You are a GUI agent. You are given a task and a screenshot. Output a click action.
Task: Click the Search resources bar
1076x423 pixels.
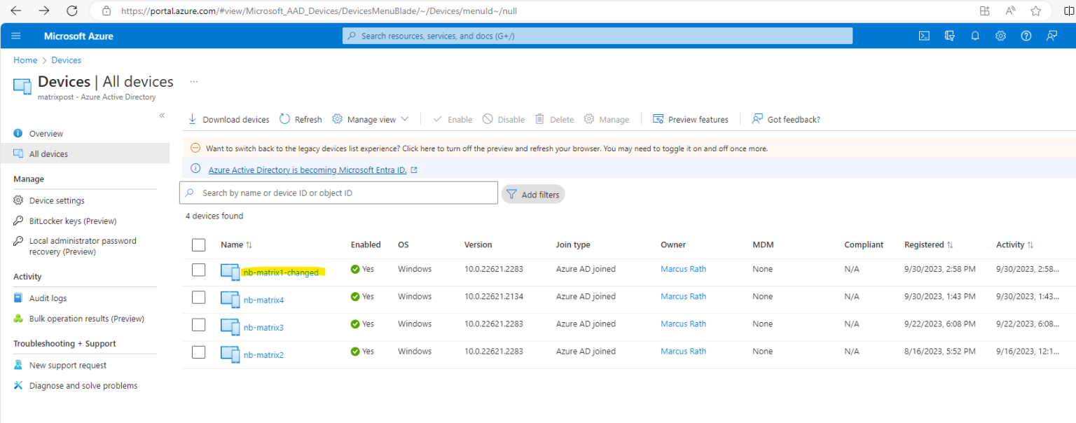tap(597, 36)
